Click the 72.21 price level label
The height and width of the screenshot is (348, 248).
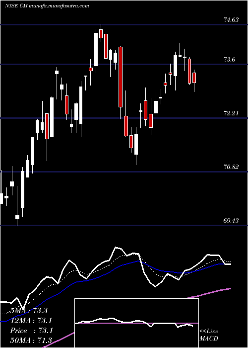click(x=231, y=113)
